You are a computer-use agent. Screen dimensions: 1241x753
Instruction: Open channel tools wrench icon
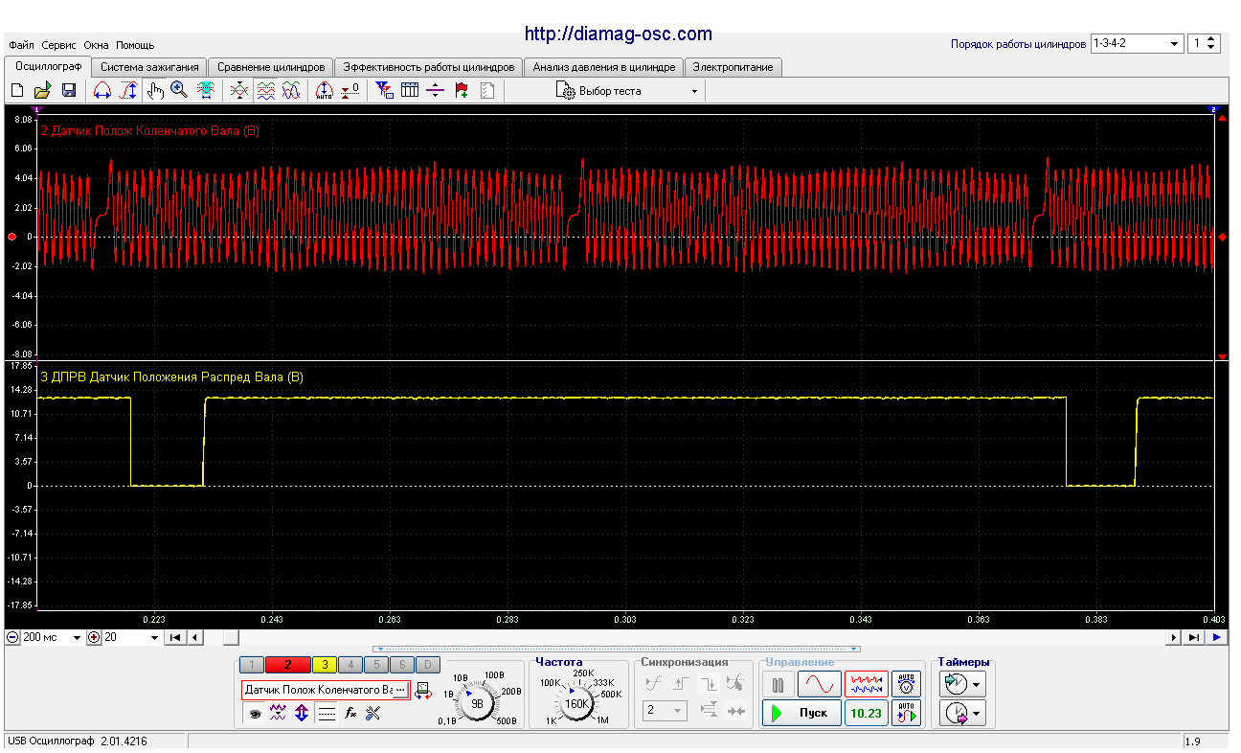coord(373,713)
